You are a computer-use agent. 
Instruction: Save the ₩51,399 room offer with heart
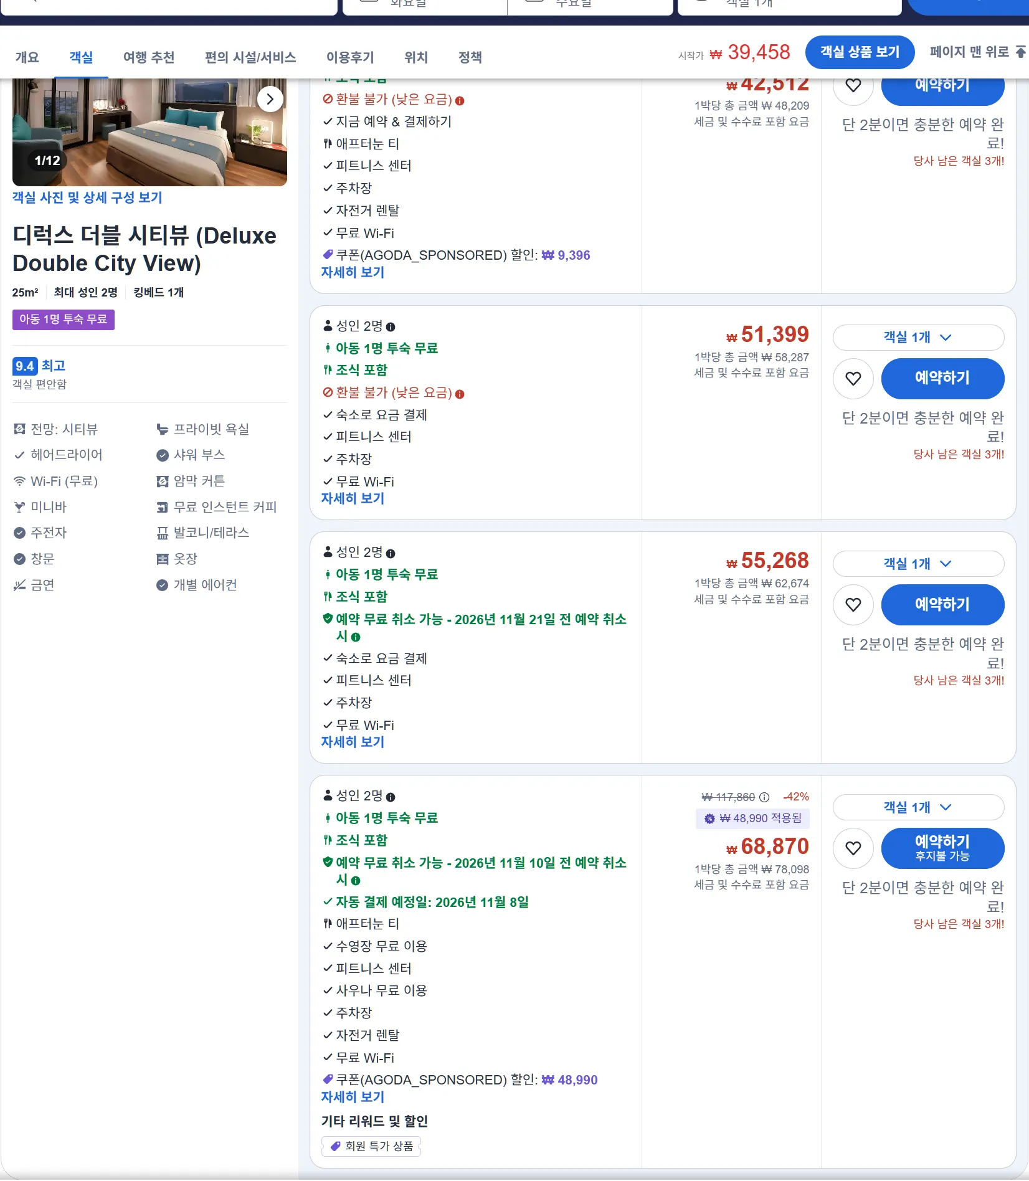[x=853, y=379]
